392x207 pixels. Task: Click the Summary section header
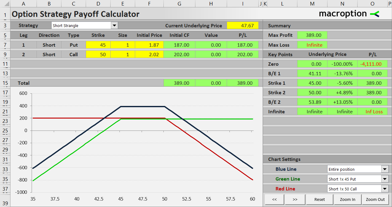point(279,25)
